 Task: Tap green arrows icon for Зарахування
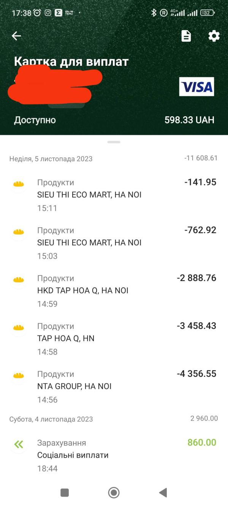pos(19,444)
